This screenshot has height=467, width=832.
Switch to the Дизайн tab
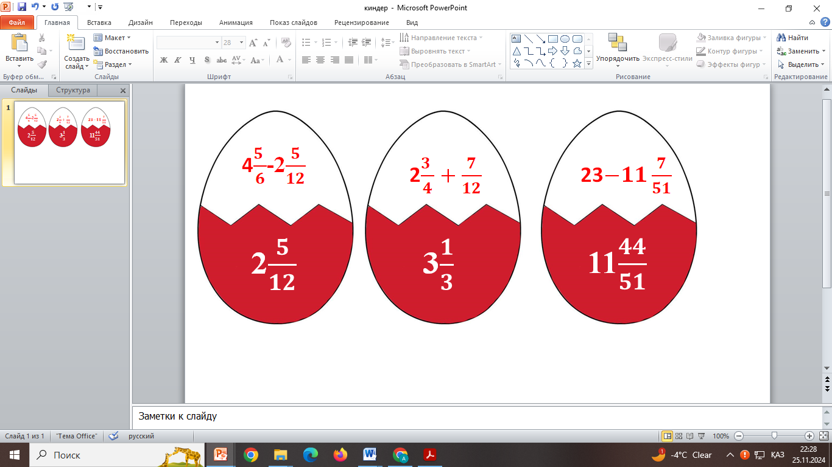tap(141, 22)
